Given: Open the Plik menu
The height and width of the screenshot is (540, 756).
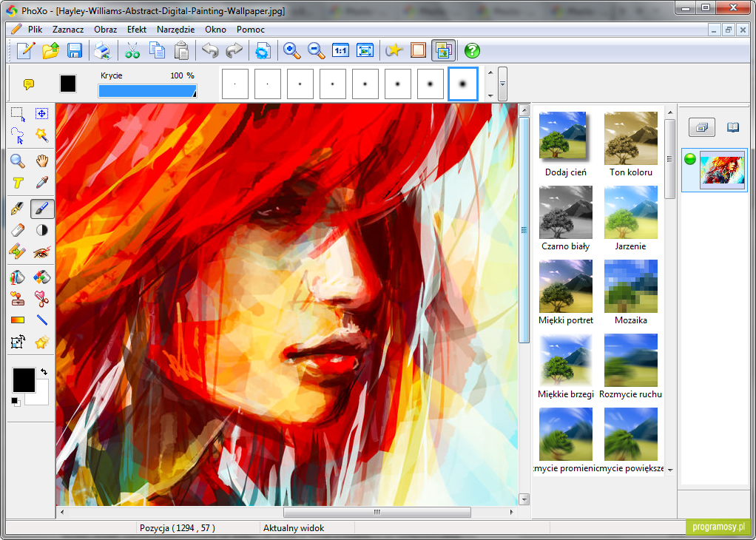Looking at the screenshot, I should 36,30.
